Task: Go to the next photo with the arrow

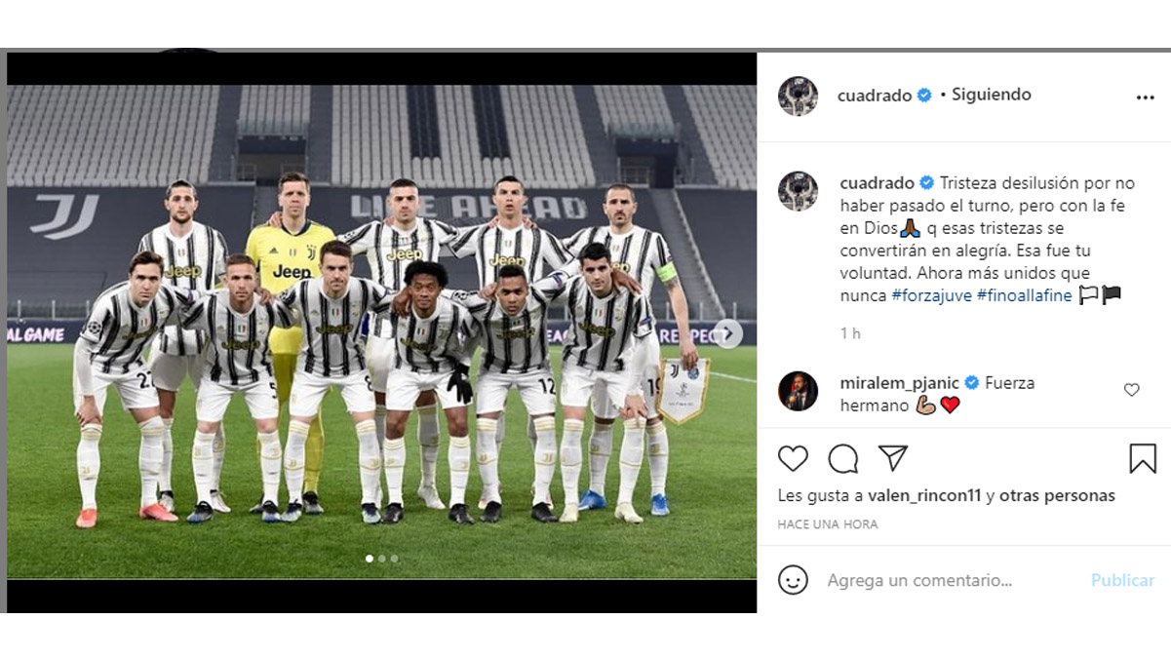Action: (x=727, y=333)
